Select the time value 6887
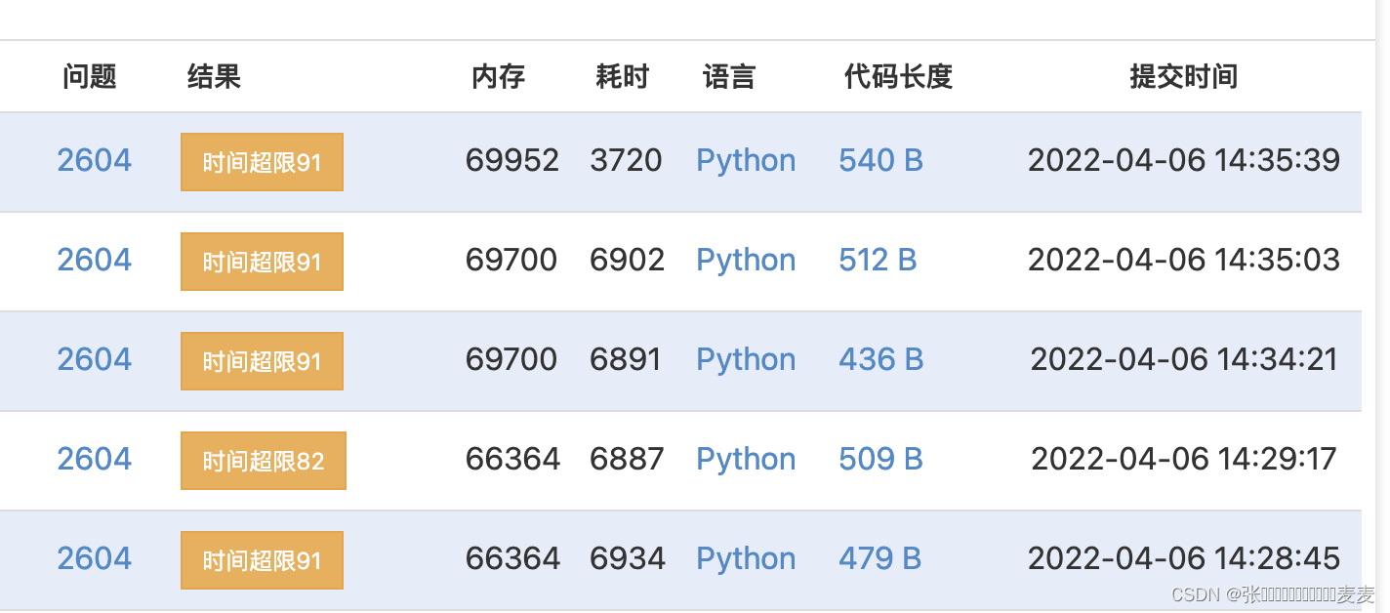Screen dimensions: 1390x613 (x=628, y=460)
